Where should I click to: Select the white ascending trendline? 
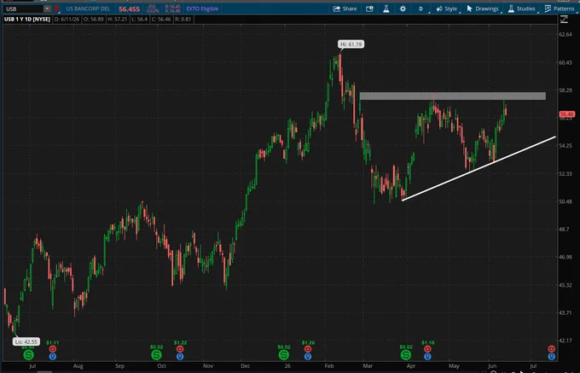(478, 169)
